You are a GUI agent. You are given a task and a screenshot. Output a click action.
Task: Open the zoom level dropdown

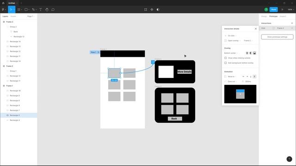pos(291,10)
